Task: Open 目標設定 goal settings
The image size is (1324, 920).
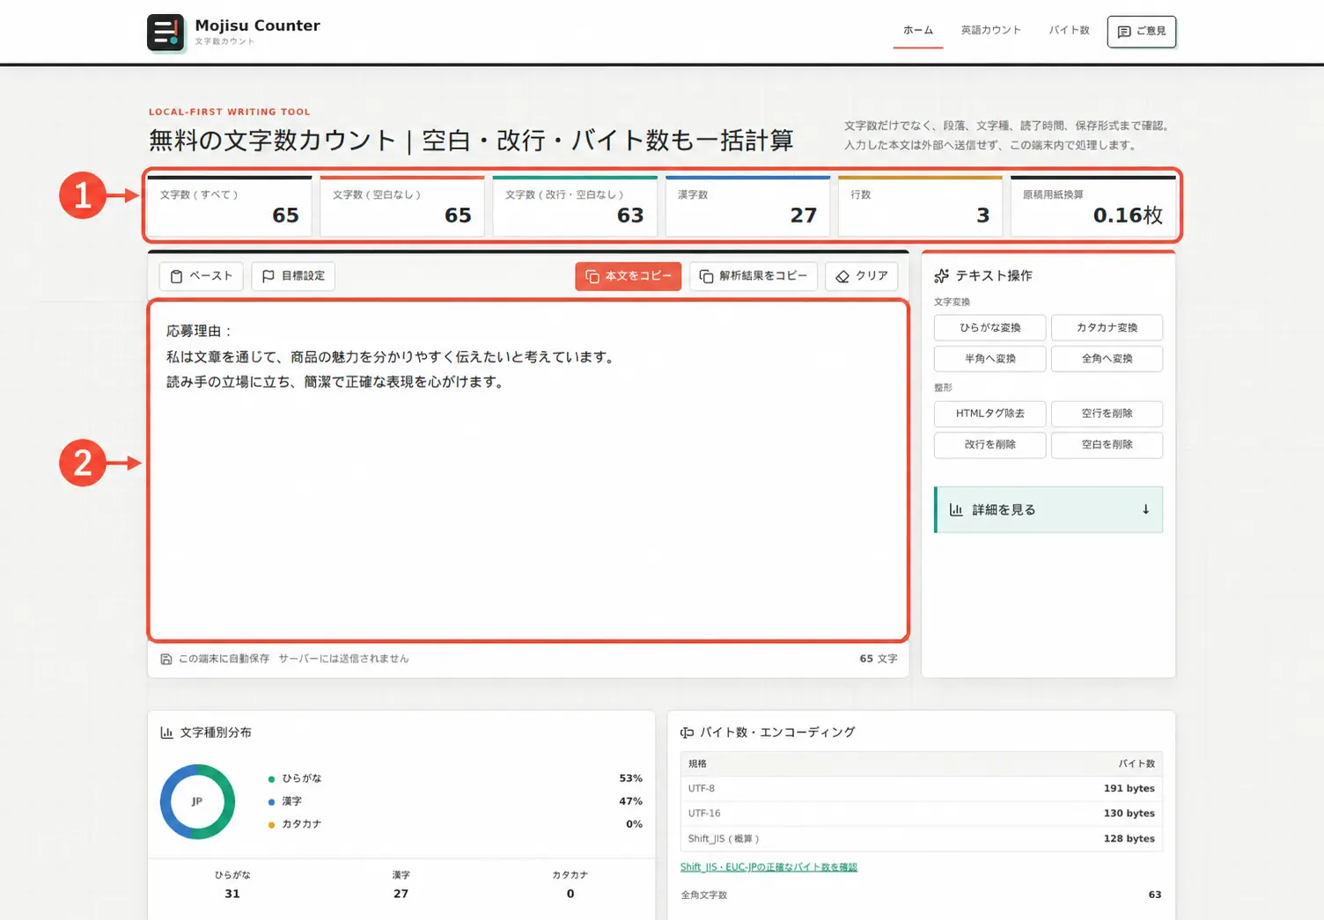Action: click(293, 276)
